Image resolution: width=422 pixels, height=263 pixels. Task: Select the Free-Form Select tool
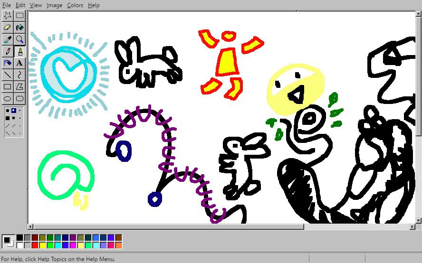click(8, 15)
